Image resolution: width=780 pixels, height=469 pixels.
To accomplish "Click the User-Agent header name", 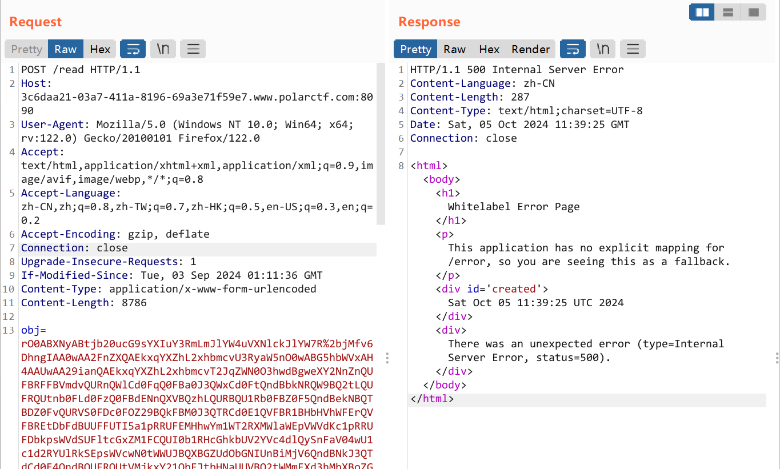I will tap(55, 125).
